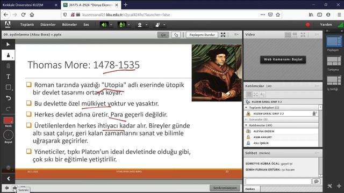Viewport: 344px width, 193px height.
Task: Add new layout with plus icon
Action: tap(339, 186)
